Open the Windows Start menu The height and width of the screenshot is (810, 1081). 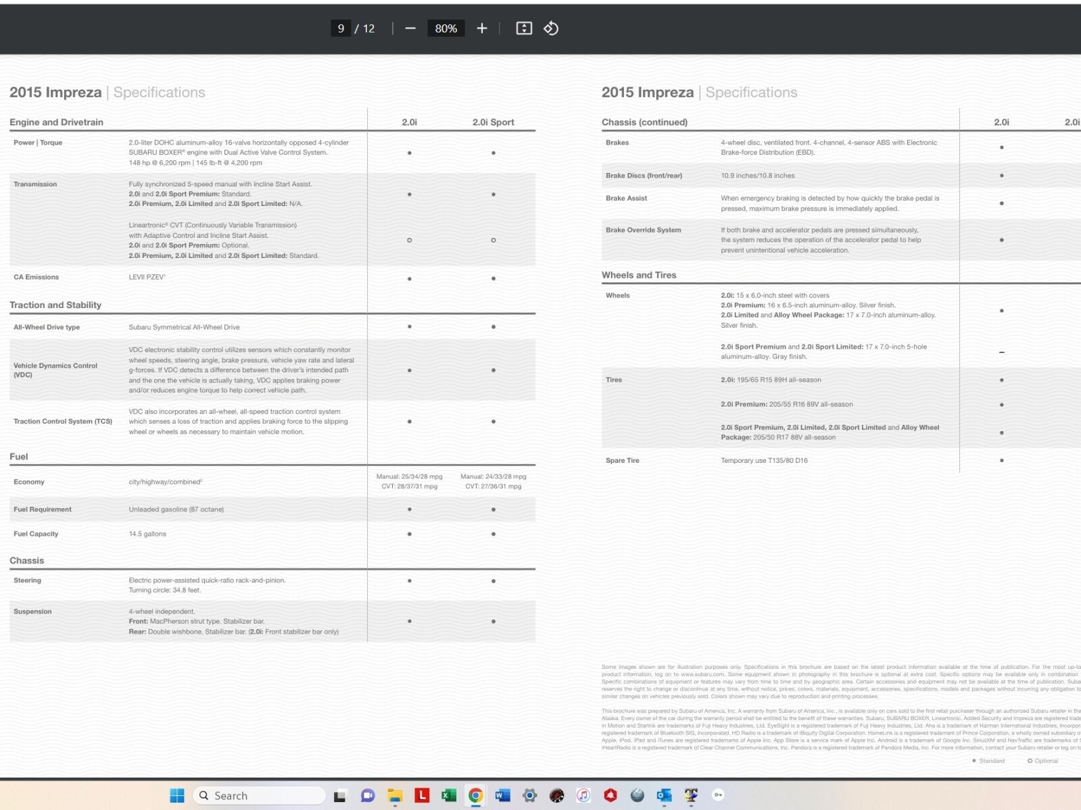click(177, 796)
